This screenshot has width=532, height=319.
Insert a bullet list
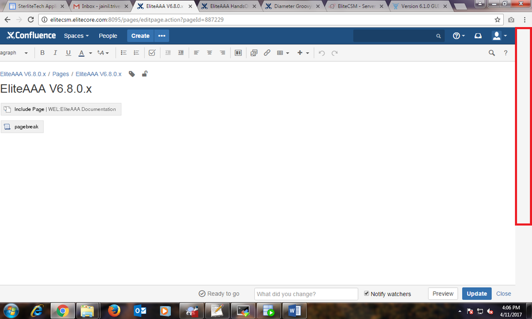click(x=124, y=53)
